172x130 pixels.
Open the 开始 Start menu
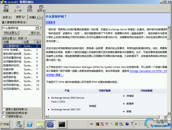coord(5,124)
